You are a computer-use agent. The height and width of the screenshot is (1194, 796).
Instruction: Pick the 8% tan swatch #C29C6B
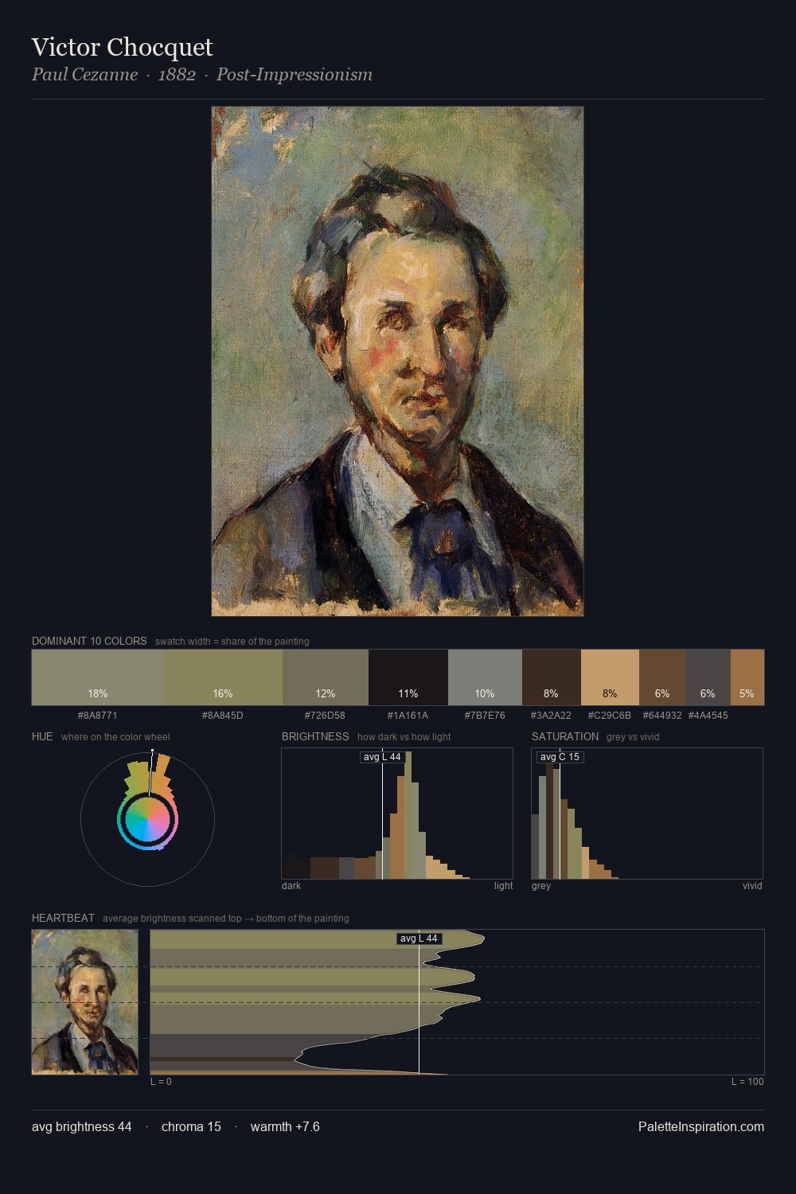pyautogui.click(x=610, y=677)
